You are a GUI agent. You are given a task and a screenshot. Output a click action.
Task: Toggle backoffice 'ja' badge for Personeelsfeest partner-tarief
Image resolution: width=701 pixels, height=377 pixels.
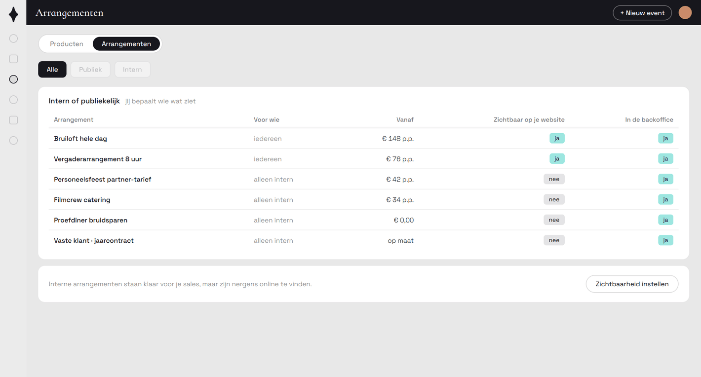pos(665,179)
